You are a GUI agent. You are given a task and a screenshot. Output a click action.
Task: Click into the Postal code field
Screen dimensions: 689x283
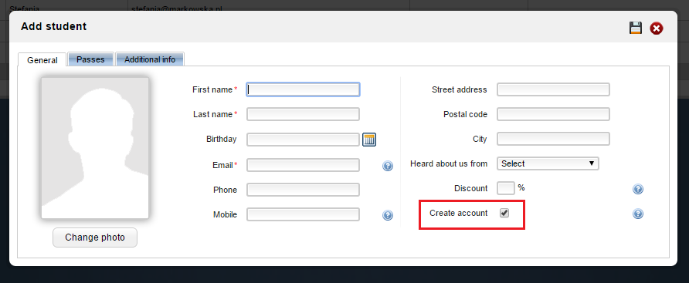[553, 114]
